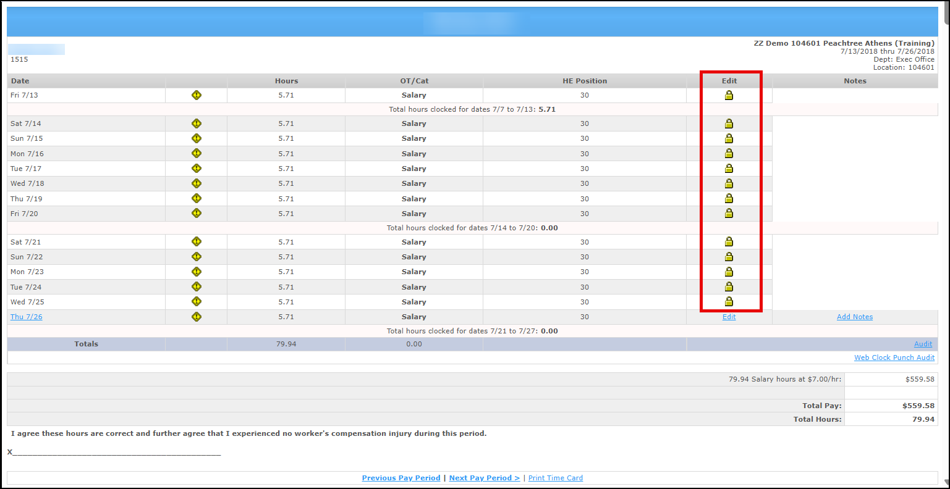
Task: Click the lock icon for Fri 7/13
Action: click(x=729, y=95)
